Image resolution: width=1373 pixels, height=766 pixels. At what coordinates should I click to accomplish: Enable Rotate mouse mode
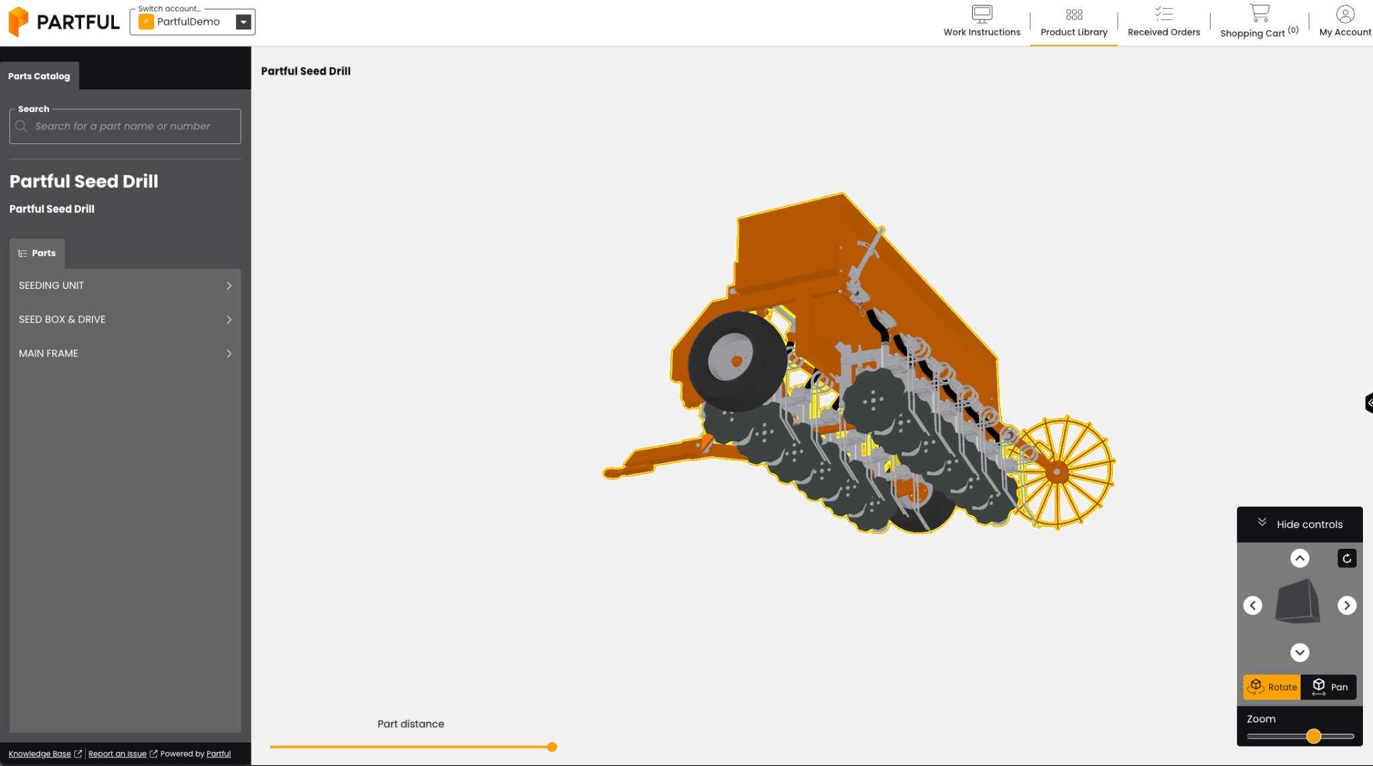(1272, 687)
